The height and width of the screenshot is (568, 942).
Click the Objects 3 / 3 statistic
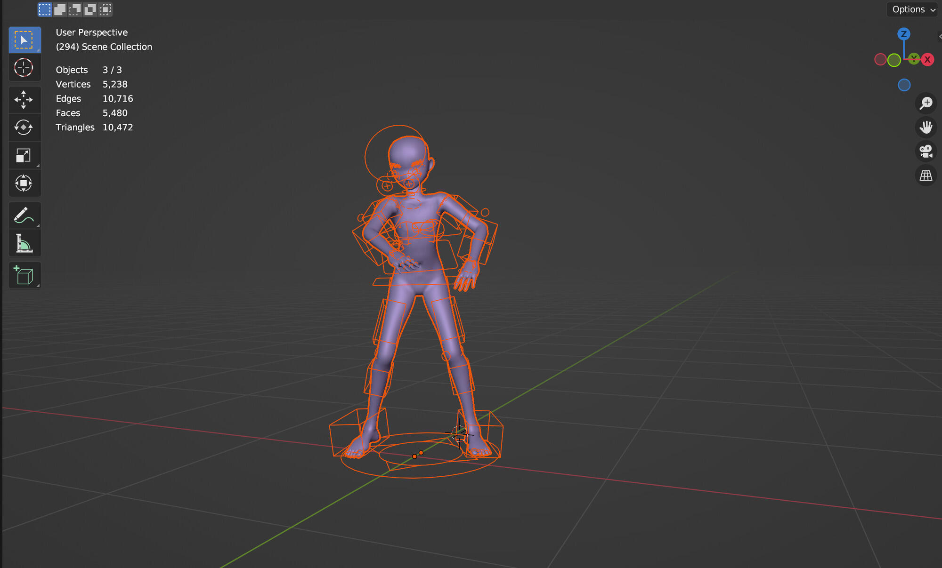[x=89, y=70]
